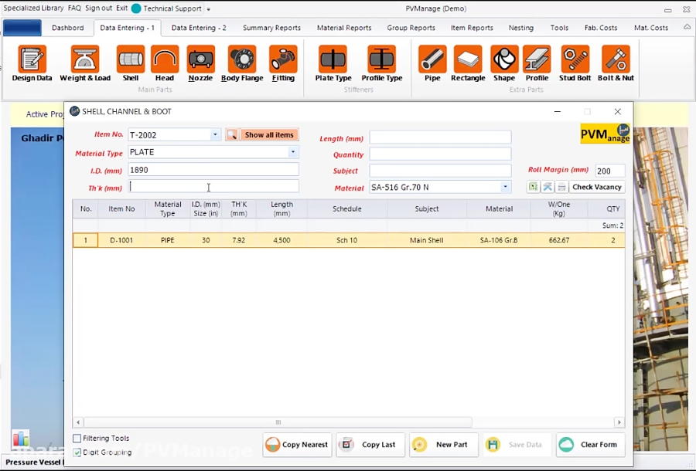Uncheck the Digit Grouping checkbox
This screenshot has width=696, height=471.
coord(77,452)
